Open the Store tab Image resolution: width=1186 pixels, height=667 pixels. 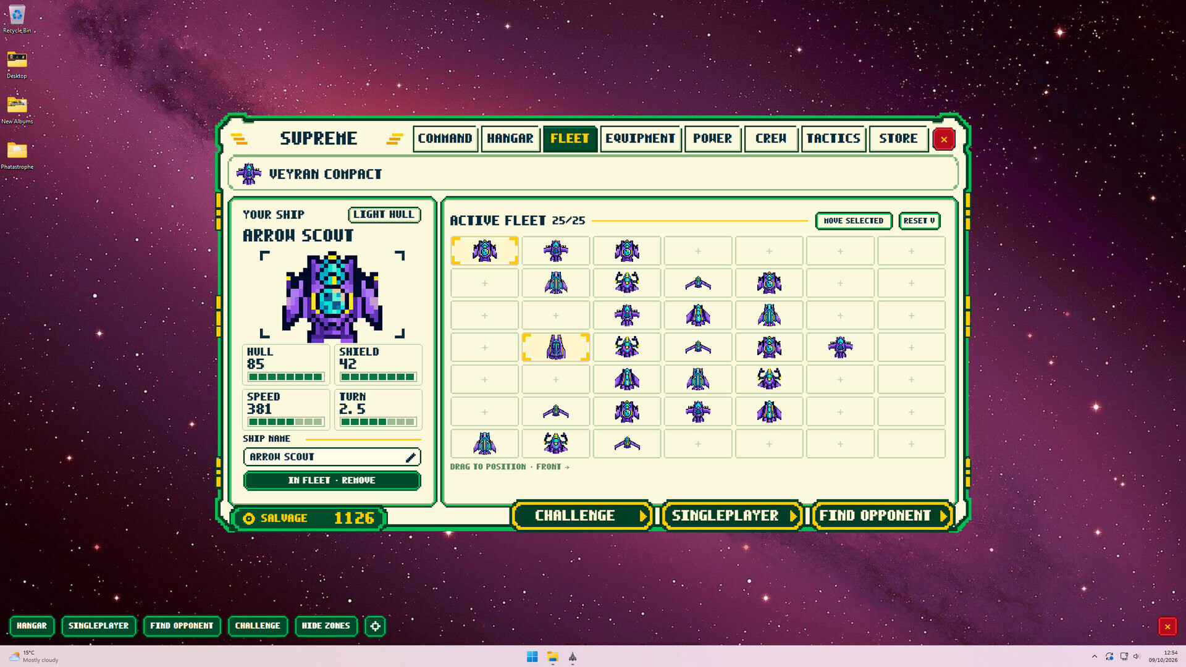coord(898,138)
